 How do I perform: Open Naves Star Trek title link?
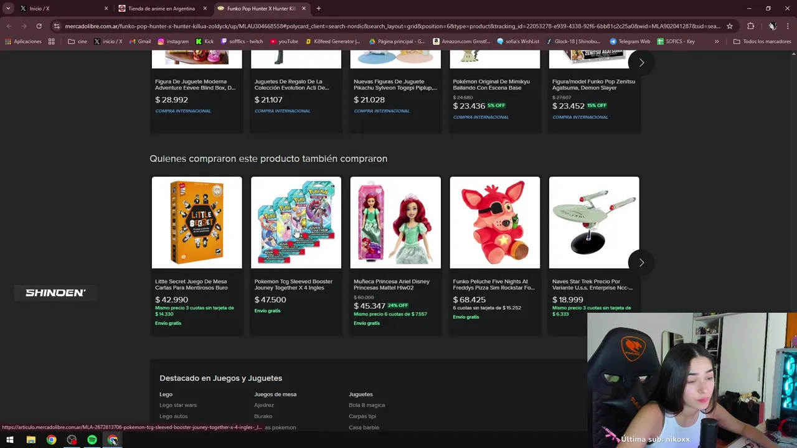tap(592, 284)
